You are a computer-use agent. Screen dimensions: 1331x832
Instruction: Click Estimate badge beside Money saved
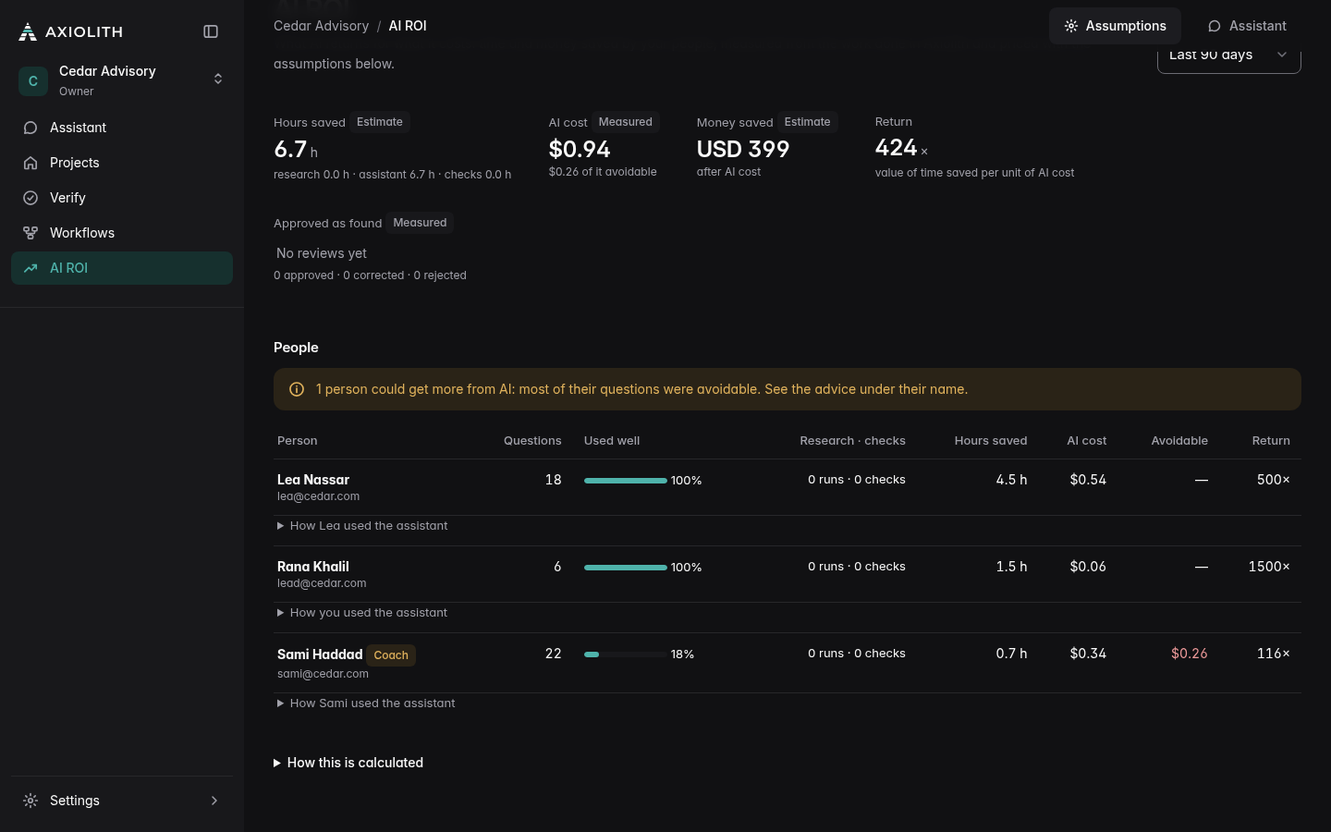tap(808, 122)
